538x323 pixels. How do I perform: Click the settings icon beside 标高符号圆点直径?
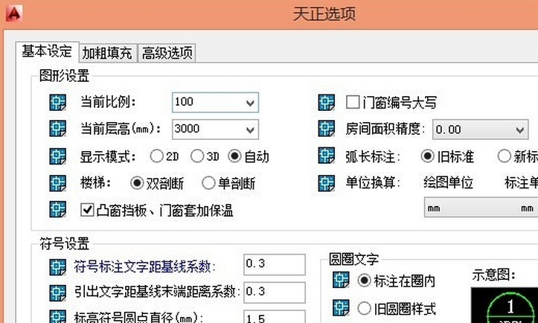pyautogui.click(x=57, y=316)
